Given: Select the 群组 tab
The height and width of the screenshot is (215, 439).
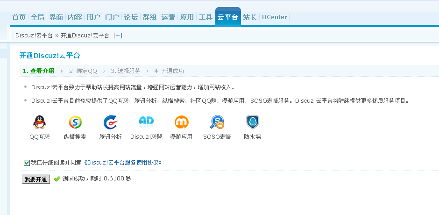Looking at the screenshot, I should [x=149, y=17].
